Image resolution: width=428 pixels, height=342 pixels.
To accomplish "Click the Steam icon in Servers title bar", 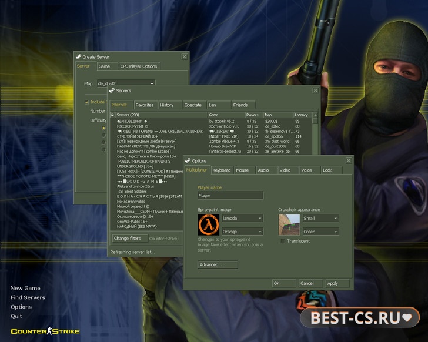I will [112, 90].
